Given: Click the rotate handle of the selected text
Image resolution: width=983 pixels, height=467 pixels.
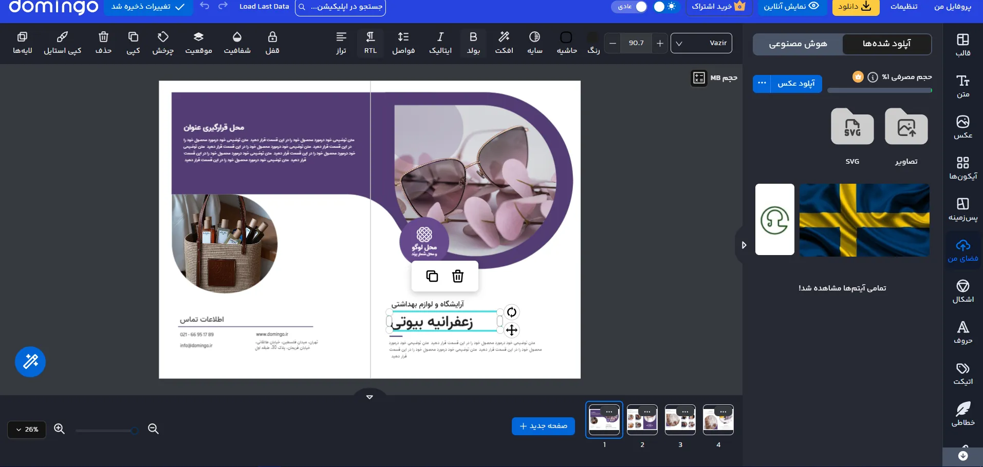Looking at the screenshot, I should [x=512, y=312].
